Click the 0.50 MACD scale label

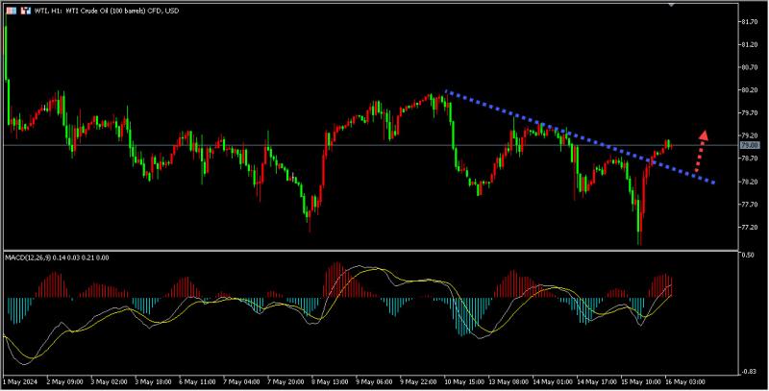click(747, 256)
